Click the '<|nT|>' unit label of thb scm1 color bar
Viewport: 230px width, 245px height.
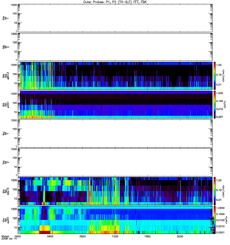coord(225,104)
